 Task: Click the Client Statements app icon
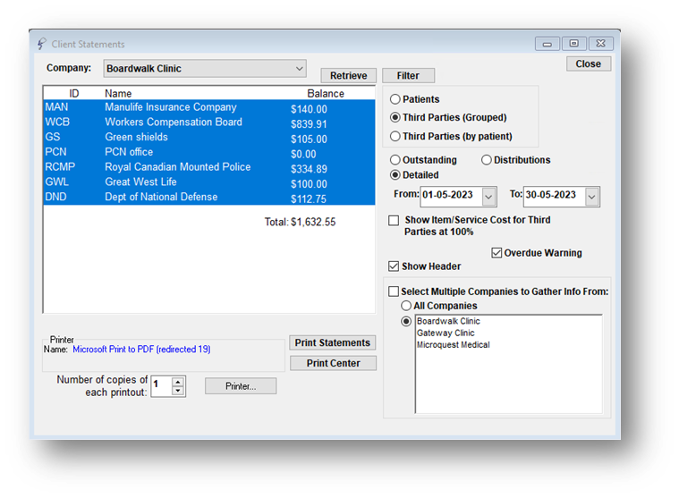(x=41, y=44)
